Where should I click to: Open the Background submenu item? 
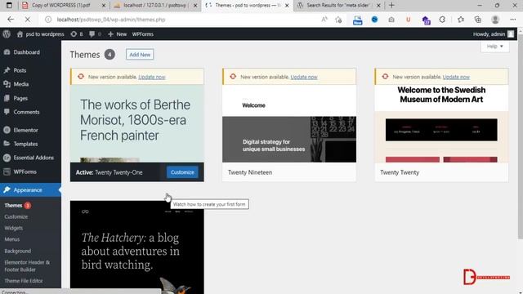click(18, 251)
